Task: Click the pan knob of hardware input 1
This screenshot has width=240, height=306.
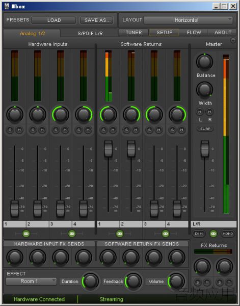Action: pyautogui.click(x=15, y=115)
